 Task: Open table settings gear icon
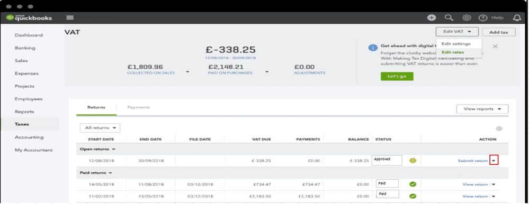(499, 128)
